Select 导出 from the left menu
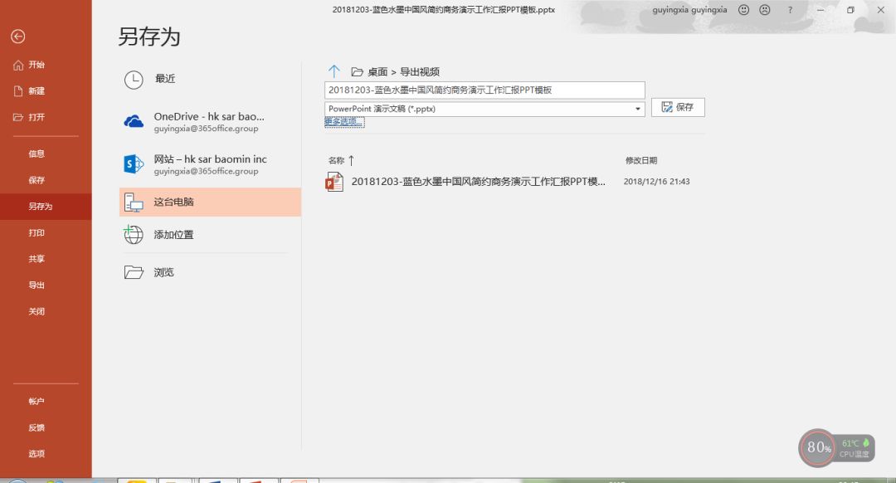 37,285
